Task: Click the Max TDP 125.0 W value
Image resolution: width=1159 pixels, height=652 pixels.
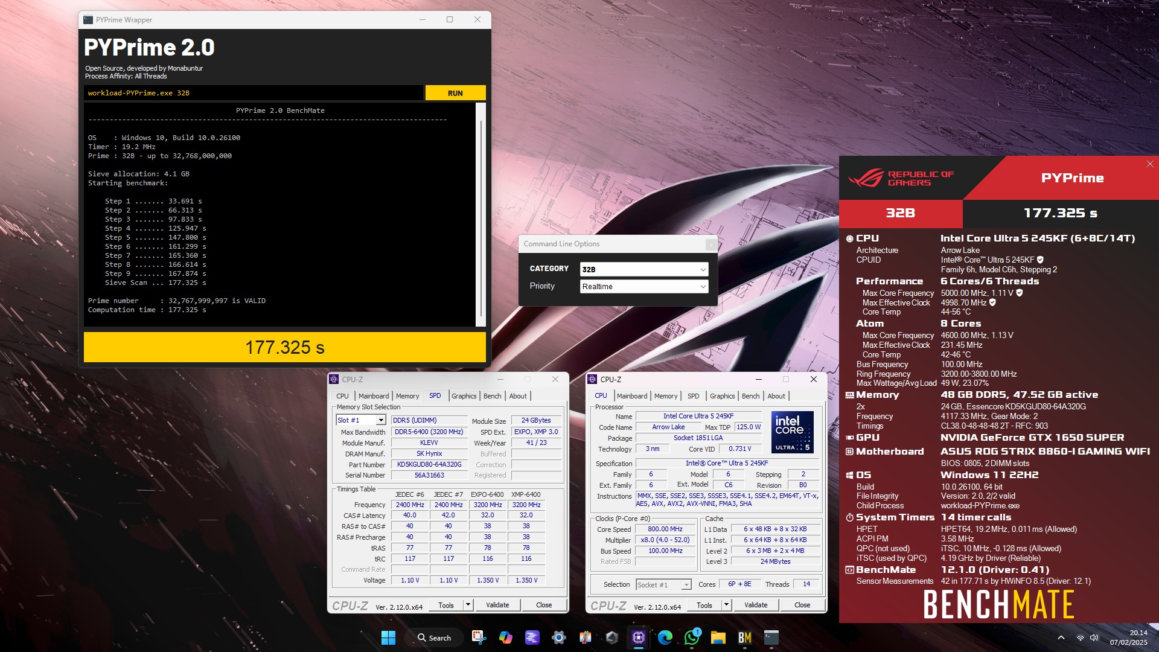Action: pyautogui.click(x=749, y=427)
